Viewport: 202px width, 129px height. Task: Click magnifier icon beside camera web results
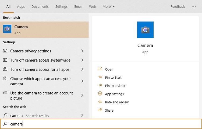coord(5,115)
